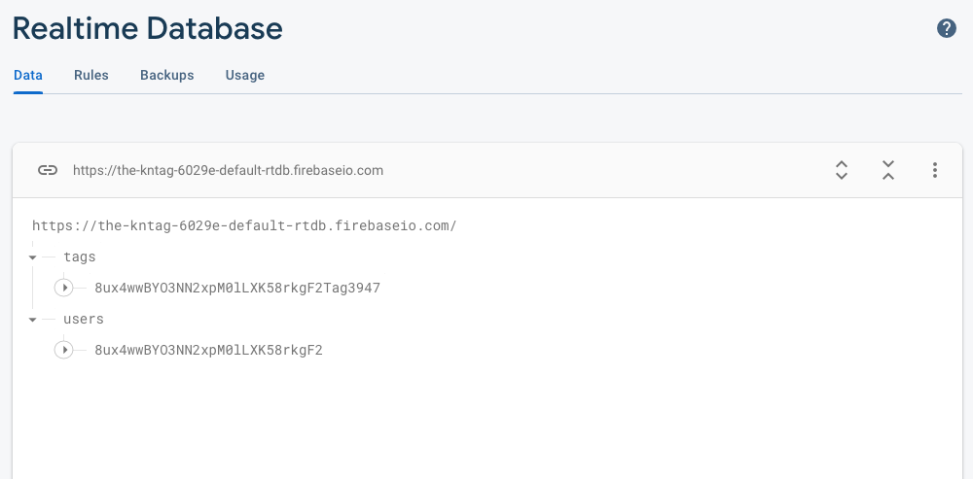Select the tags key label
Image resolution: width=973 pixels, height=479 pixels.
80,257
